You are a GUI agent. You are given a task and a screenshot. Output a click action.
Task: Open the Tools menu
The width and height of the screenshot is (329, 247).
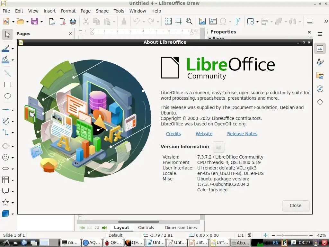point(119,11)
